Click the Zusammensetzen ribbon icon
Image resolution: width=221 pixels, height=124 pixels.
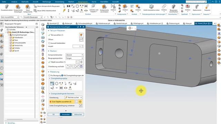(x=7, y=7)
